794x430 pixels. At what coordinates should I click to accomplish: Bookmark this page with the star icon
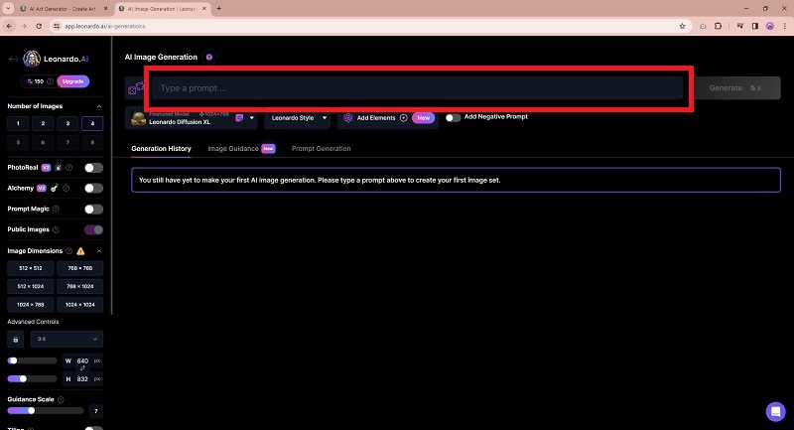tap(682, 26)
